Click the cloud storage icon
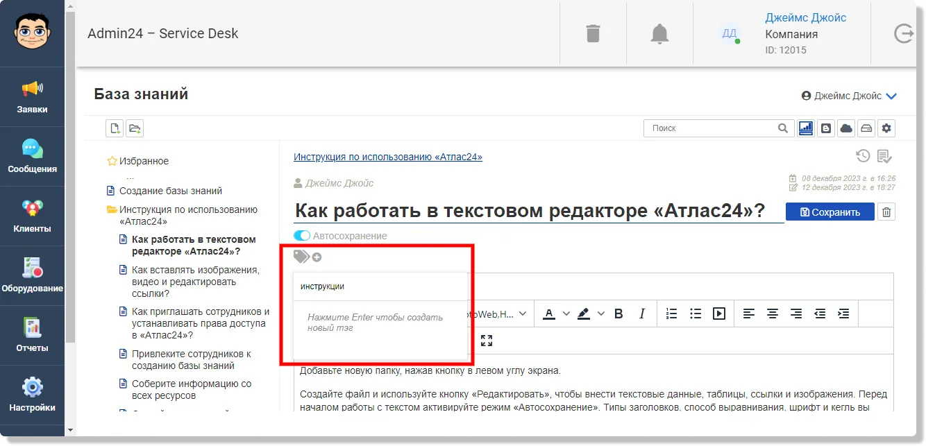Image resolution: width=926 pixels, height=446 pixels. pyautogui.click(x=846, y=128)
